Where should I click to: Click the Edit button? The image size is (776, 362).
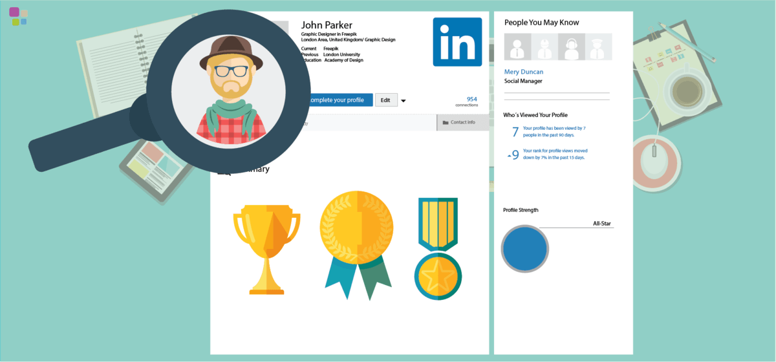point(385,100)
